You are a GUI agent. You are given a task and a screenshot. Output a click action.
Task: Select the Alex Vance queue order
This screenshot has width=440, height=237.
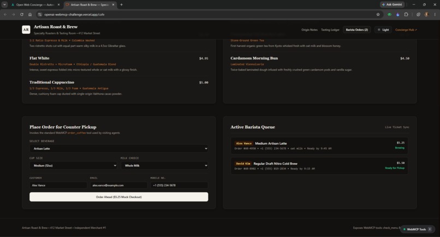319,145
